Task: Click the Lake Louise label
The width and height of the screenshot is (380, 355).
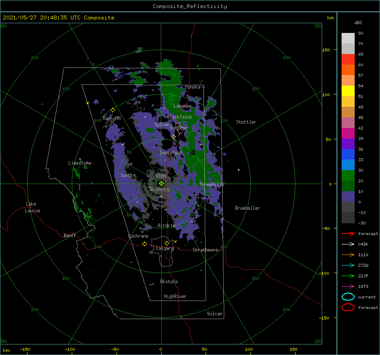Action: click(33, 207)
